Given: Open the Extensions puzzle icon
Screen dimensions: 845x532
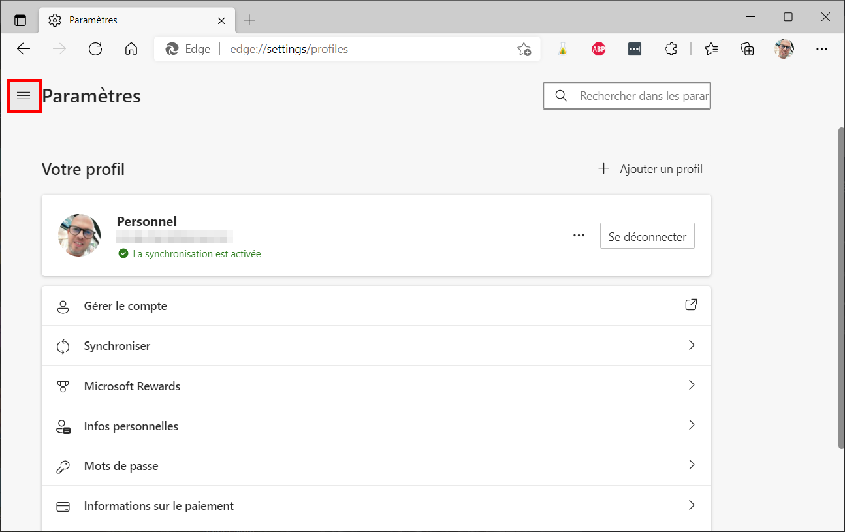Looking at the screenshot, I should pos(671,49).
